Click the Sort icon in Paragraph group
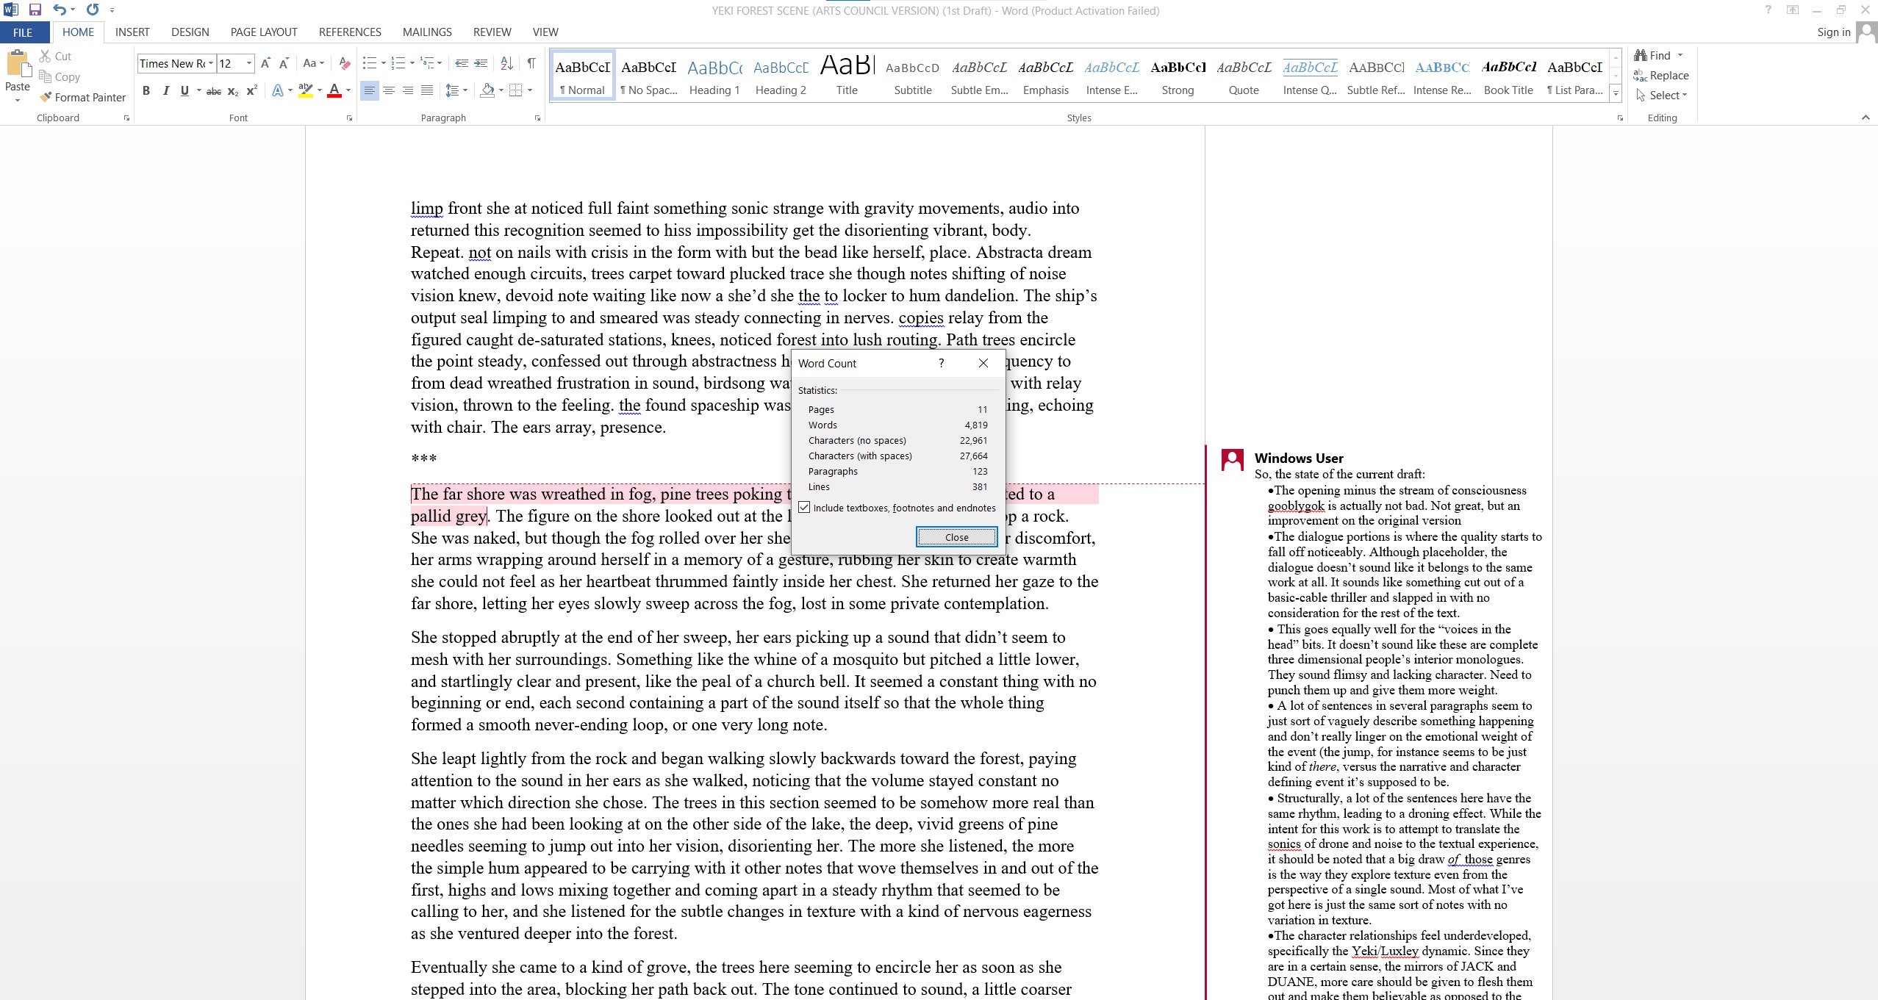The image size is (1878, 1000). pos(506,63)
